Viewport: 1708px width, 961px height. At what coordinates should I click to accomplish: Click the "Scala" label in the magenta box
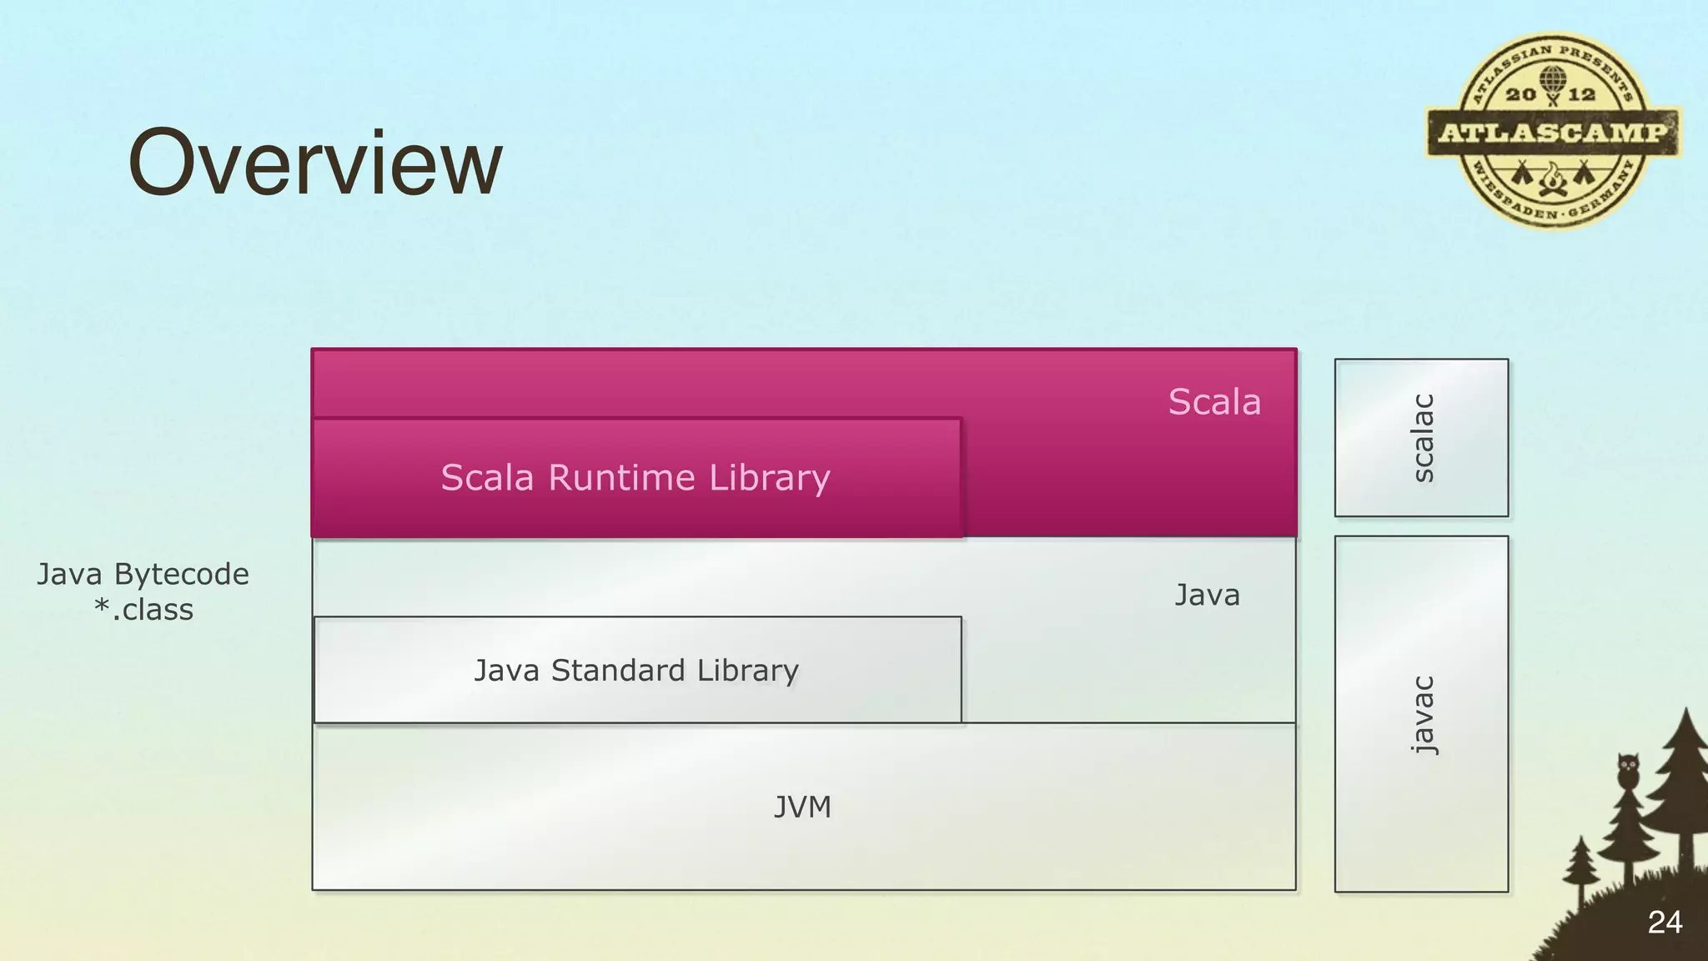1214,402
